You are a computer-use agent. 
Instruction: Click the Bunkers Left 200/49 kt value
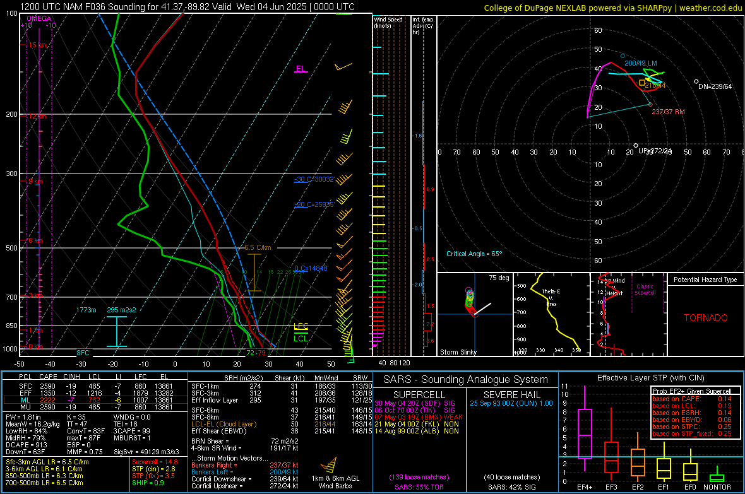(x=284, y=472)
